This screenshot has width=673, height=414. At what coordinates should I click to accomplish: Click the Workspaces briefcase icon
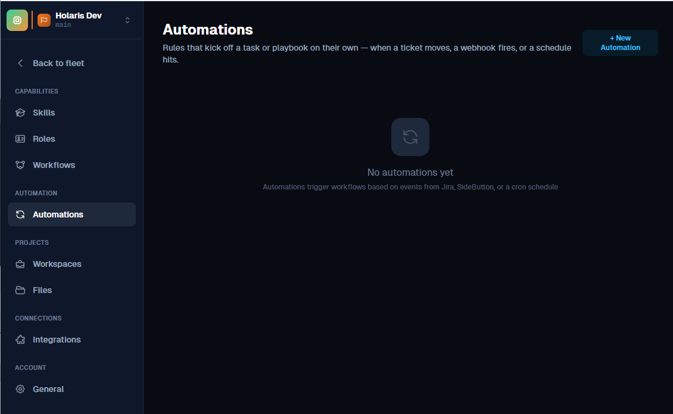click(20, 264)
